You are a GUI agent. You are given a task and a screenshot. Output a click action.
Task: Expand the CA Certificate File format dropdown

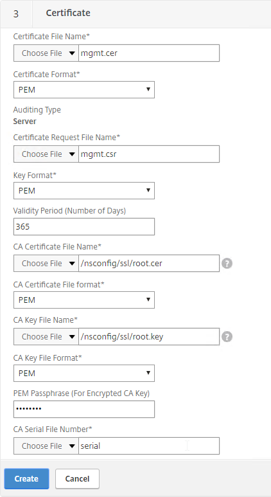point(84,300)
